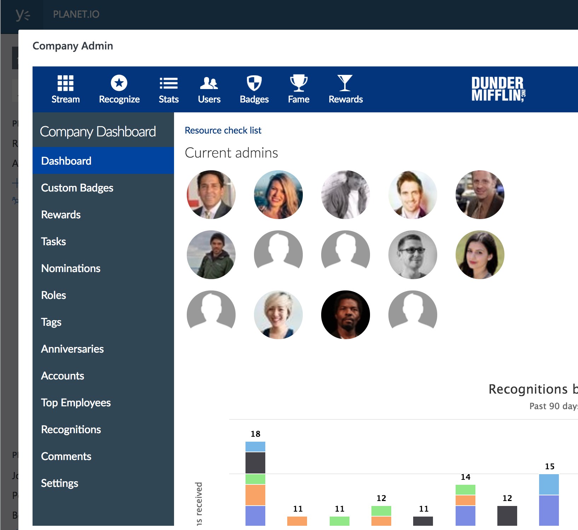Select Dashboard in the sidebar
The height and width of the screenshot is (530, 578).
[103, 161]
